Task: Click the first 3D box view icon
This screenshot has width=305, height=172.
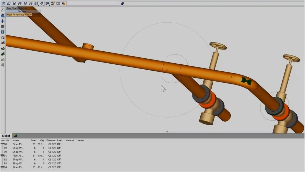Action: [3, 3]
